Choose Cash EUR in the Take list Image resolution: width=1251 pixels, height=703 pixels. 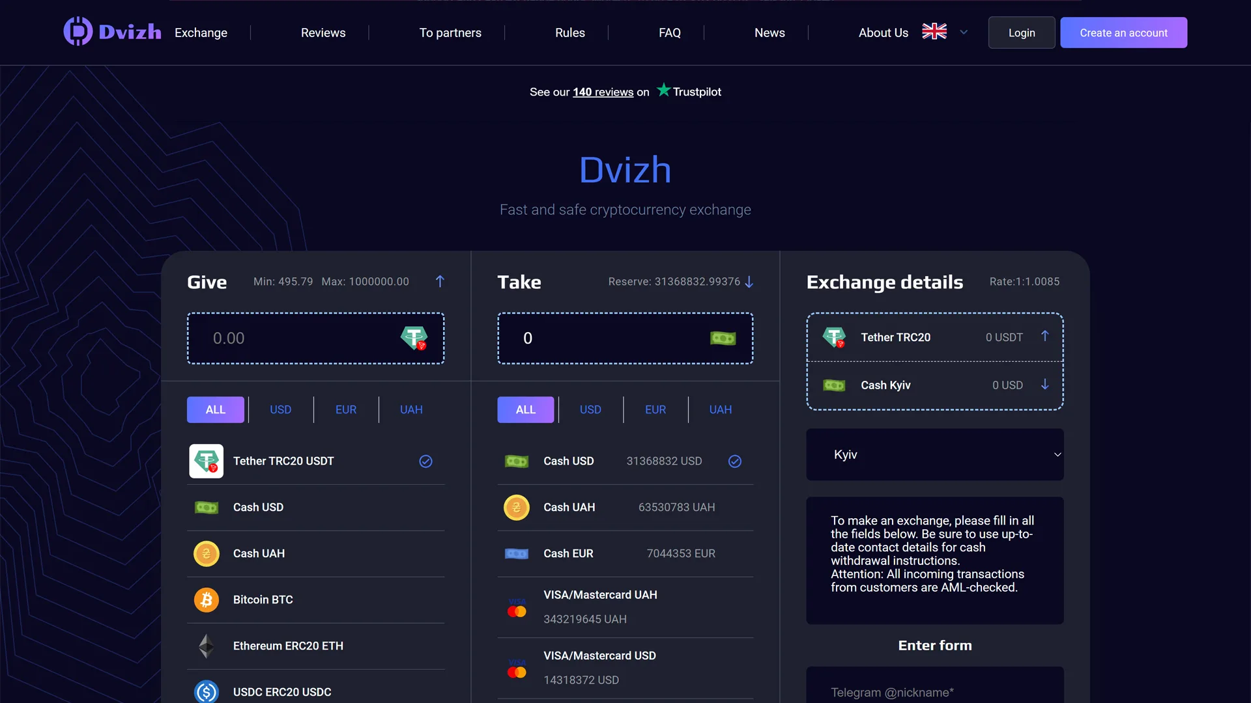[x=625, y=554]
